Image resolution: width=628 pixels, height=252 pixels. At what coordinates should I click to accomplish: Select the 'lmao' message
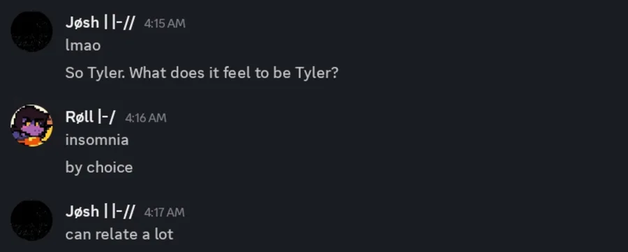83,45
